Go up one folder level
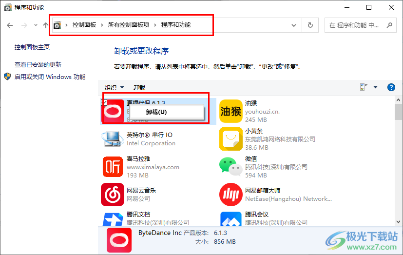The width and height of the screenshot is (403, 255). (x=45, y=25)
